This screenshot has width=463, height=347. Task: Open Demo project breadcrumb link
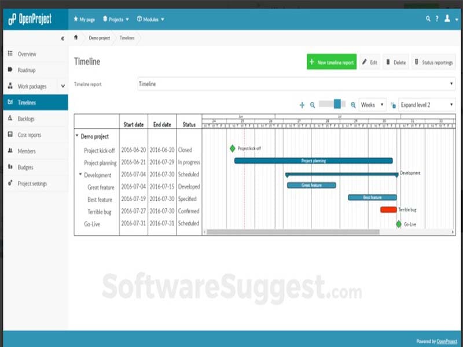pos(99,38)
